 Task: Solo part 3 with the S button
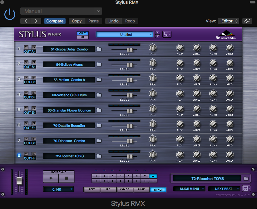point(34,78)
